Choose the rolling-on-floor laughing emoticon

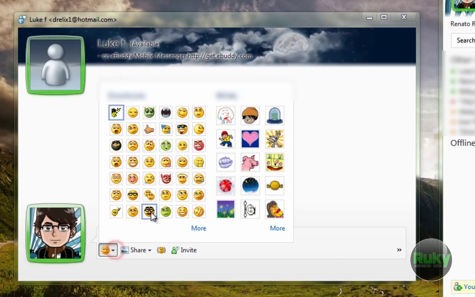coord(199,211)
